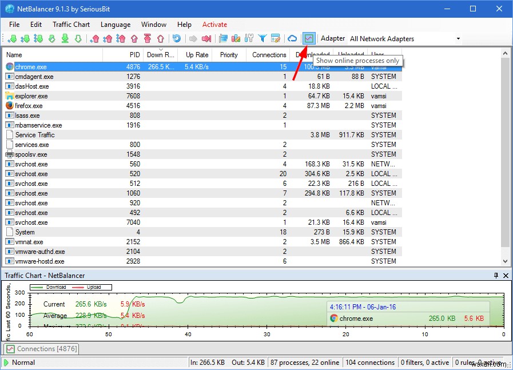
Task: Select the download priority green arrow icon
Action: click(14, 38)
